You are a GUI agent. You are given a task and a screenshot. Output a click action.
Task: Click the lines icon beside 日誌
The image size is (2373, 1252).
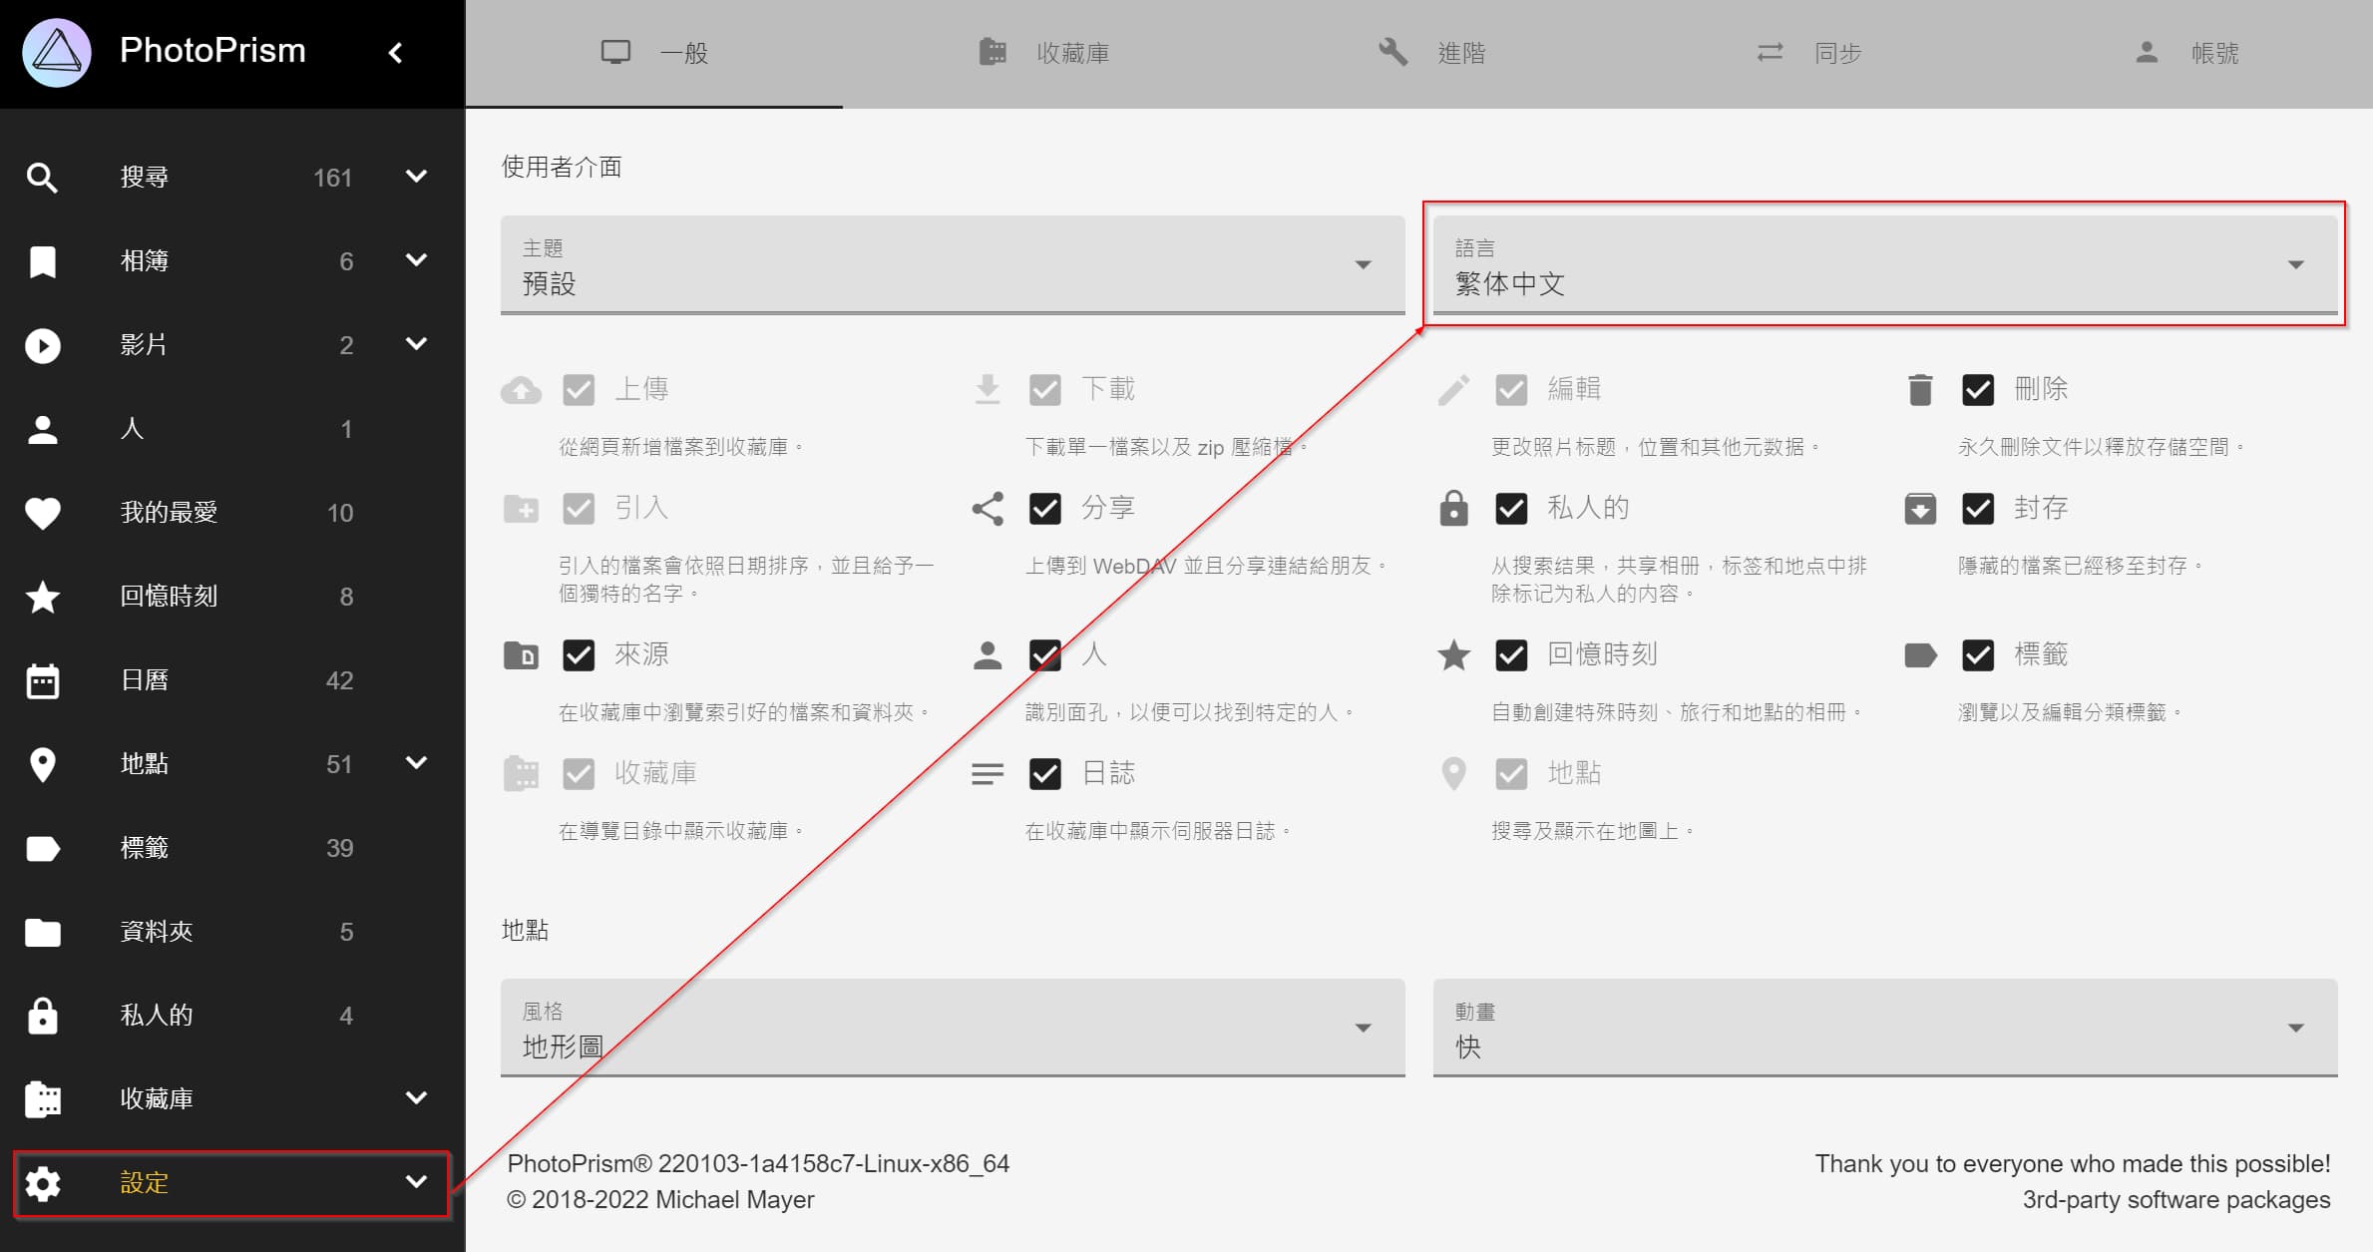(988, 773)
